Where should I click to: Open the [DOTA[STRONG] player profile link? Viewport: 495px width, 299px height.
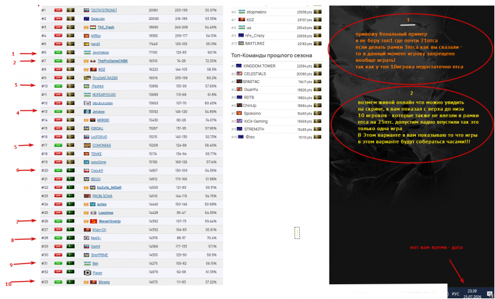point(104,10)
